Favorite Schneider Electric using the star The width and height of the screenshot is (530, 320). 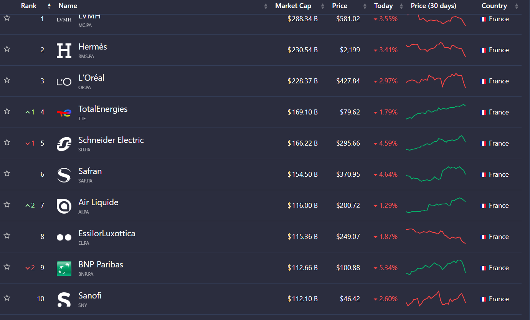pyautogui.click(x=7, y=143)
